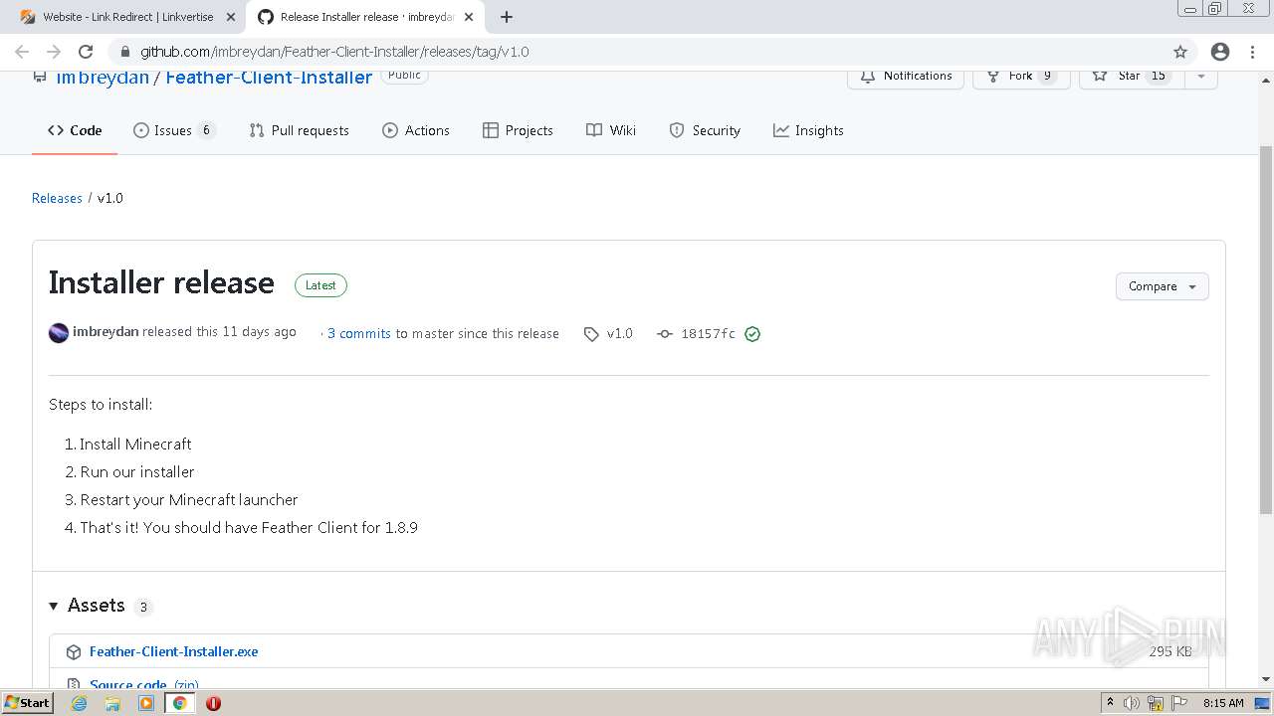Open the Chrome profile avatar menu
The image size is (1274, 716).
coord(1219,52)
